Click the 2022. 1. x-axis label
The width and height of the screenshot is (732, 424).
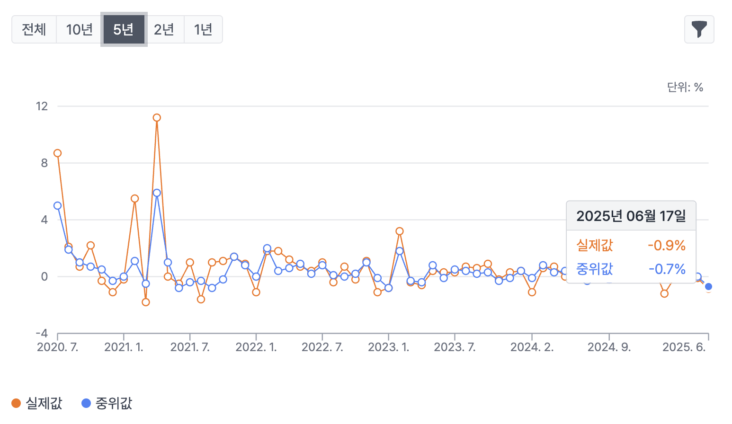pos(256,347)
